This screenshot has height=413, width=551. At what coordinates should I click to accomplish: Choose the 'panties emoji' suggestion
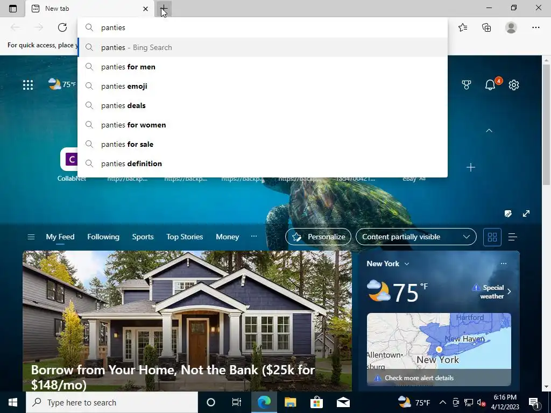click(x=263, y=86)
